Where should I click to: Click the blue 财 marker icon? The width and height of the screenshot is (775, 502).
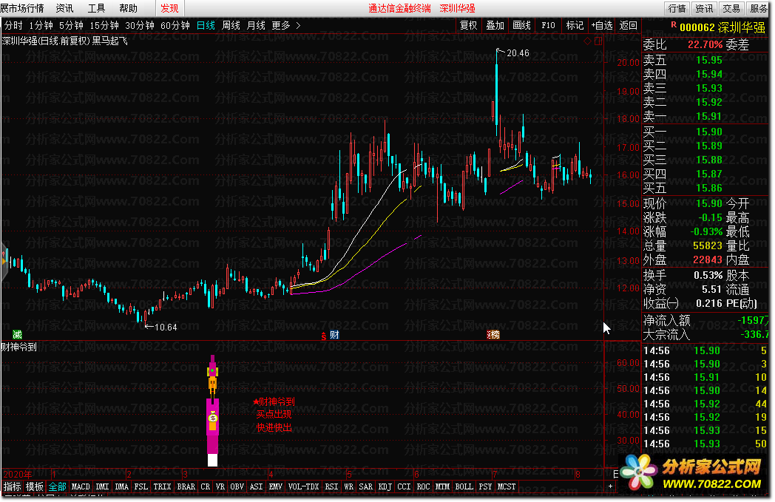tap(334, 334)
